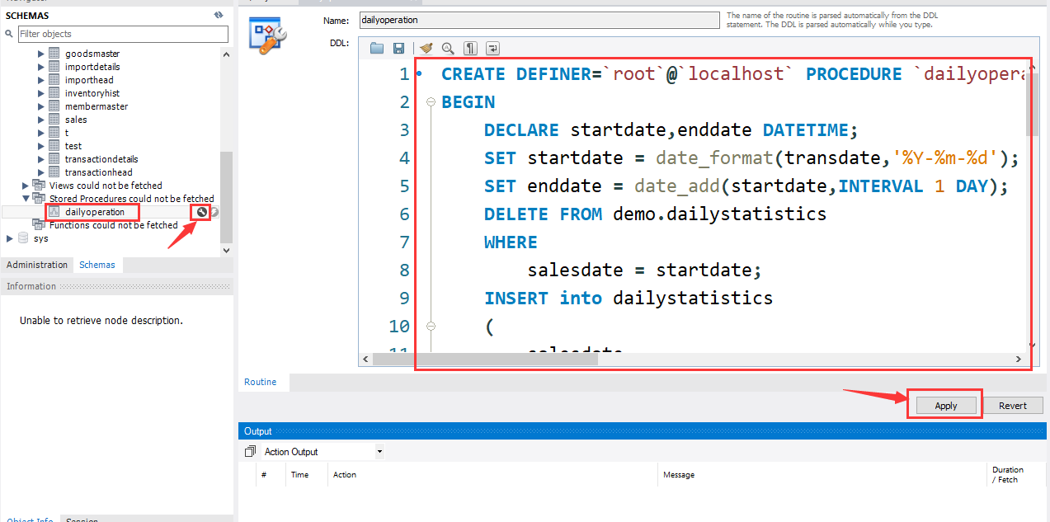Collapse the Stored Procedures node
The width and height of the screenshot is (1050, 522).
tap(26, 199)
